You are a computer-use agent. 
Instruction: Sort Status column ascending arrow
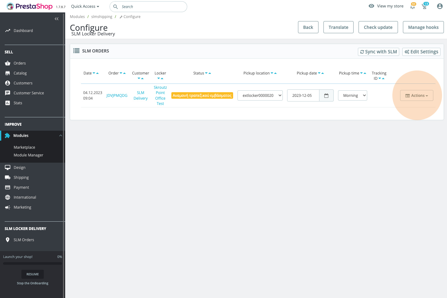210,73
